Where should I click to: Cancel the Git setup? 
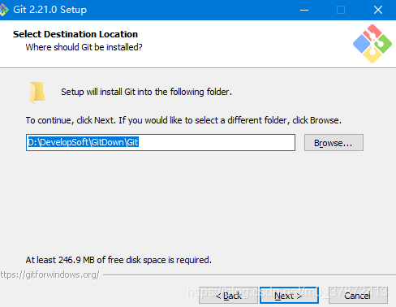click(x=358, y=296)
